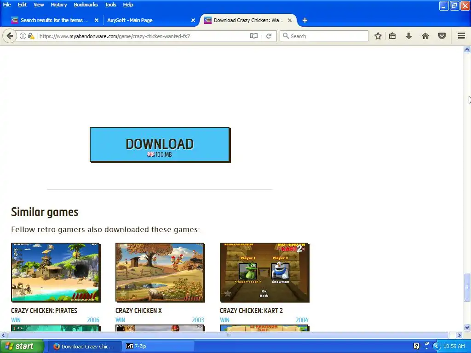Image resolution: width=471 pixels, height=353 pixels.
Task: Open the downloads arrow icon
Action: point(409,36)
